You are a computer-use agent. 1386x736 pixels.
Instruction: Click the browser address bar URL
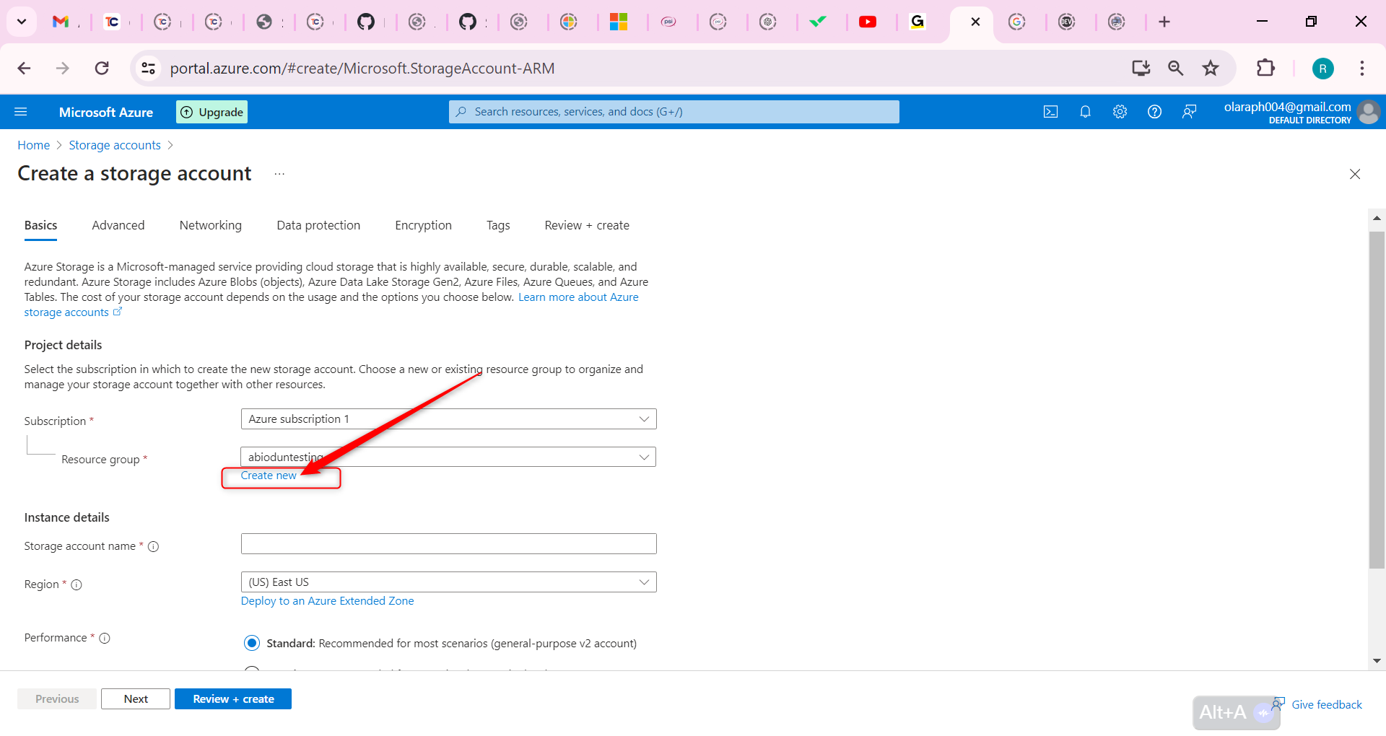click(362, 69)
